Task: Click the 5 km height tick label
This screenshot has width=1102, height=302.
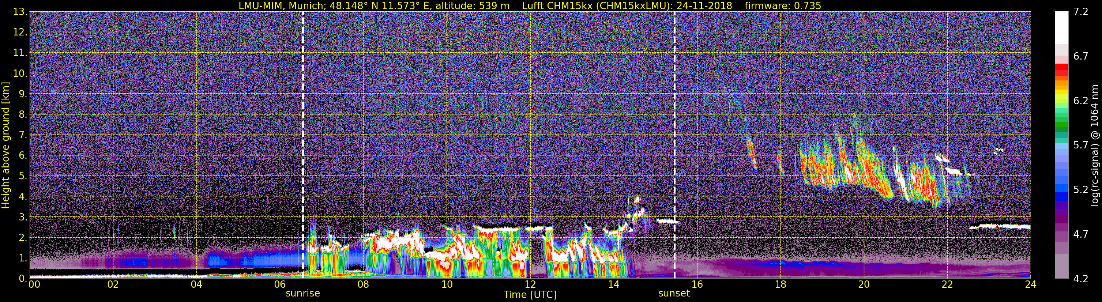Action: pos(22,176)
